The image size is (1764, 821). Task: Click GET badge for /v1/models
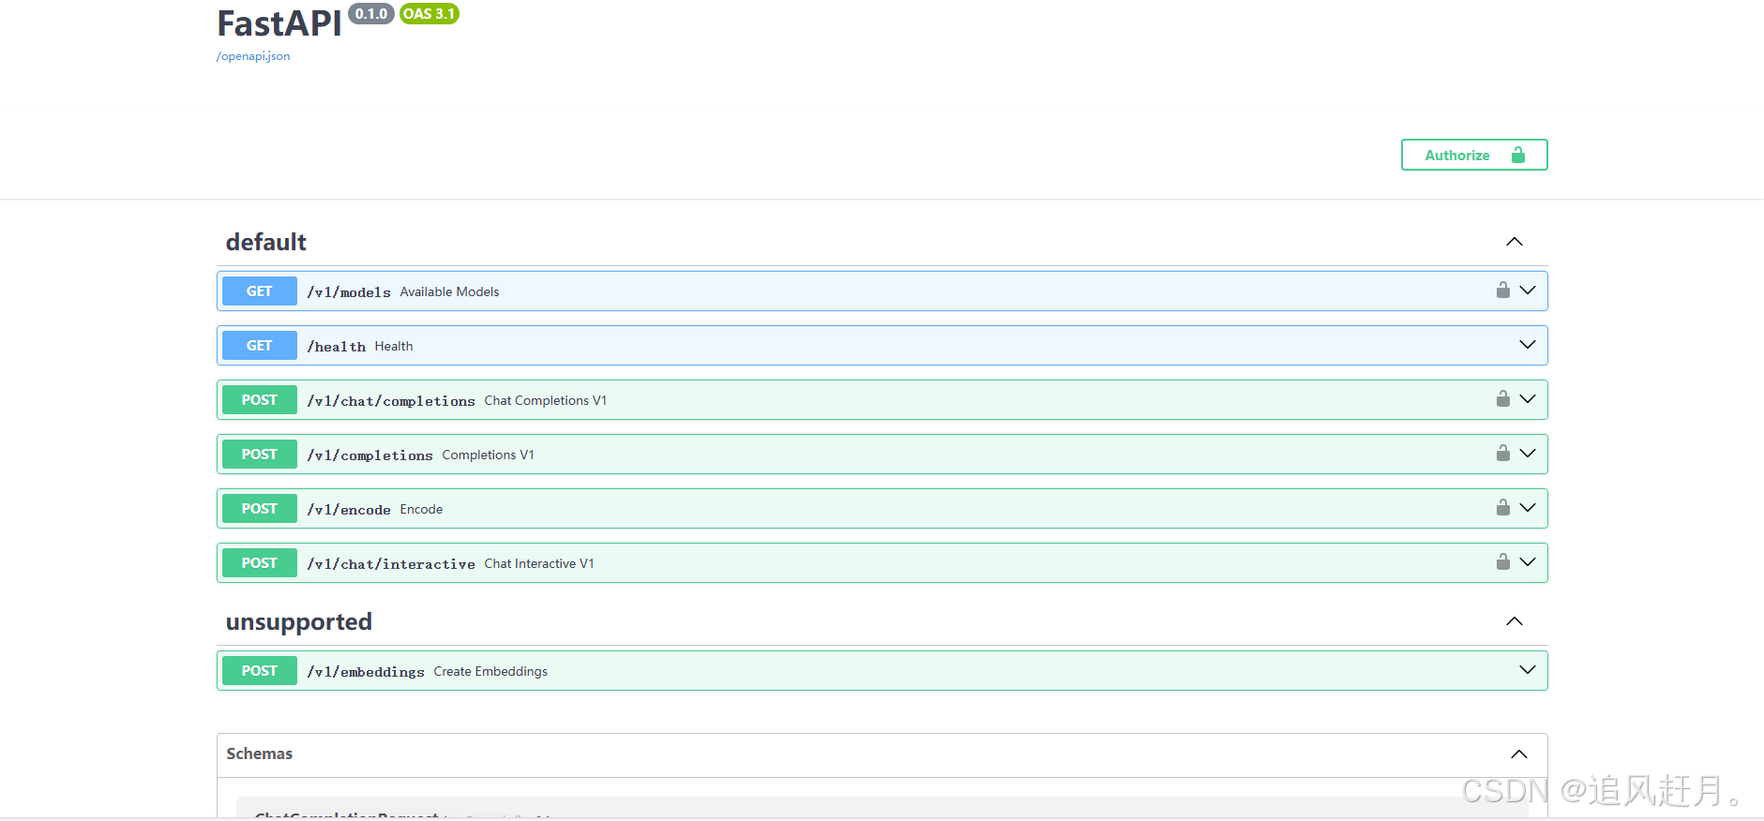pos(260,291)
